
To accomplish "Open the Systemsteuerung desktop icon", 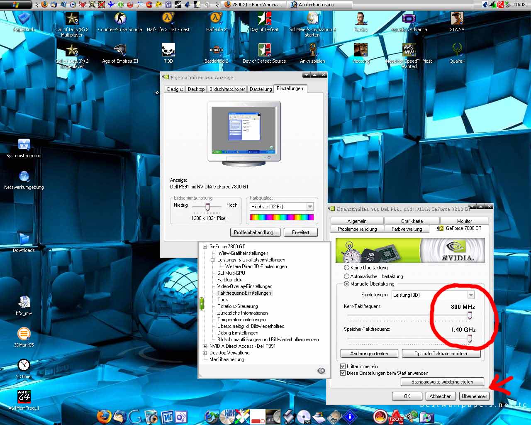I will [24, 145].
